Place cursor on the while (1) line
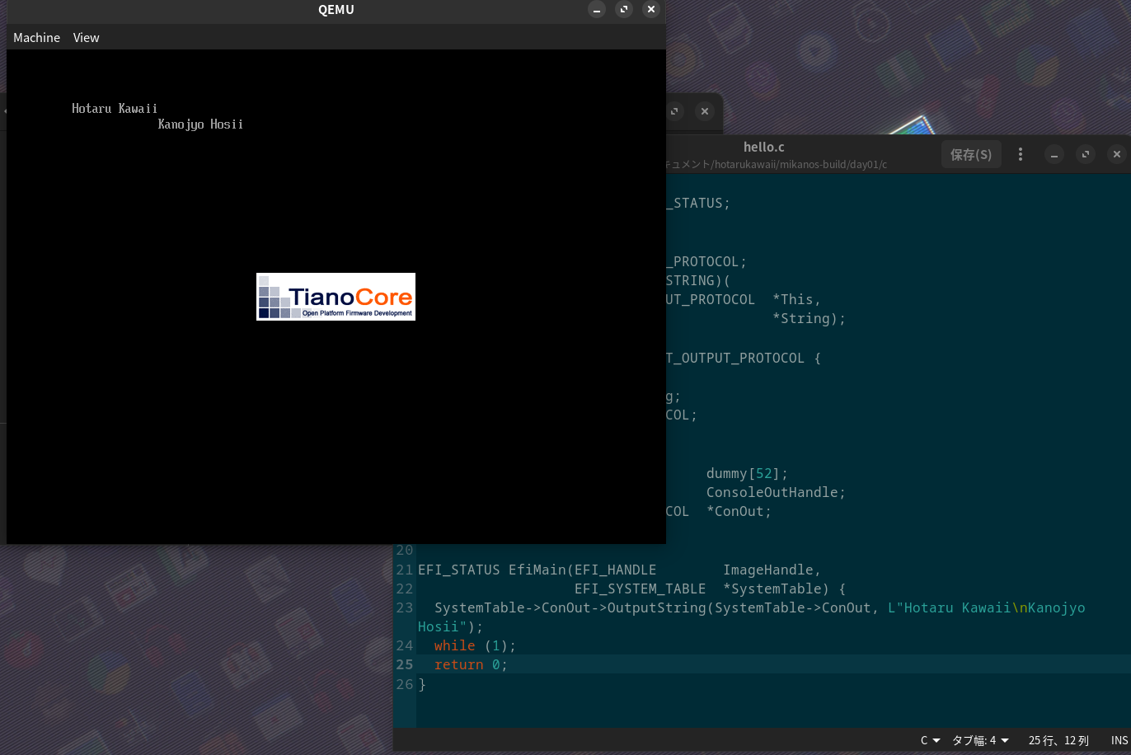Image resolution: width=1131 pixels, height=755 pixels. [x=475, y=646]
